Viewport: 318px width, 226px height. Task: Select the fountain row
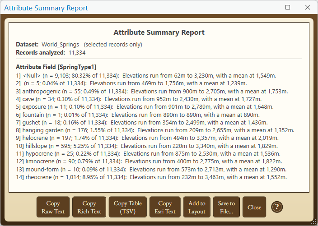tap(138, 115)
